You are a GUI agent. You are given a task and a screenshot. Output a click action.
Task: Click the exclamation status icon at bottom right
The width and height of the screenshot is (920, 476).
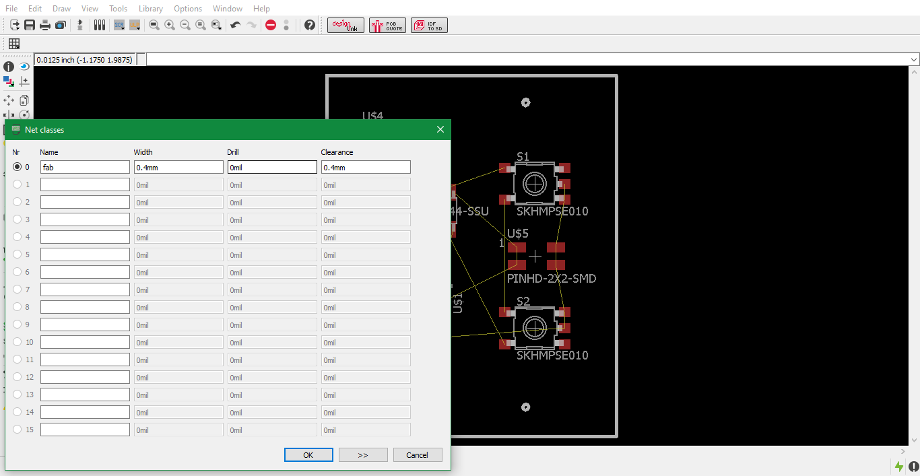coord(913,466)
